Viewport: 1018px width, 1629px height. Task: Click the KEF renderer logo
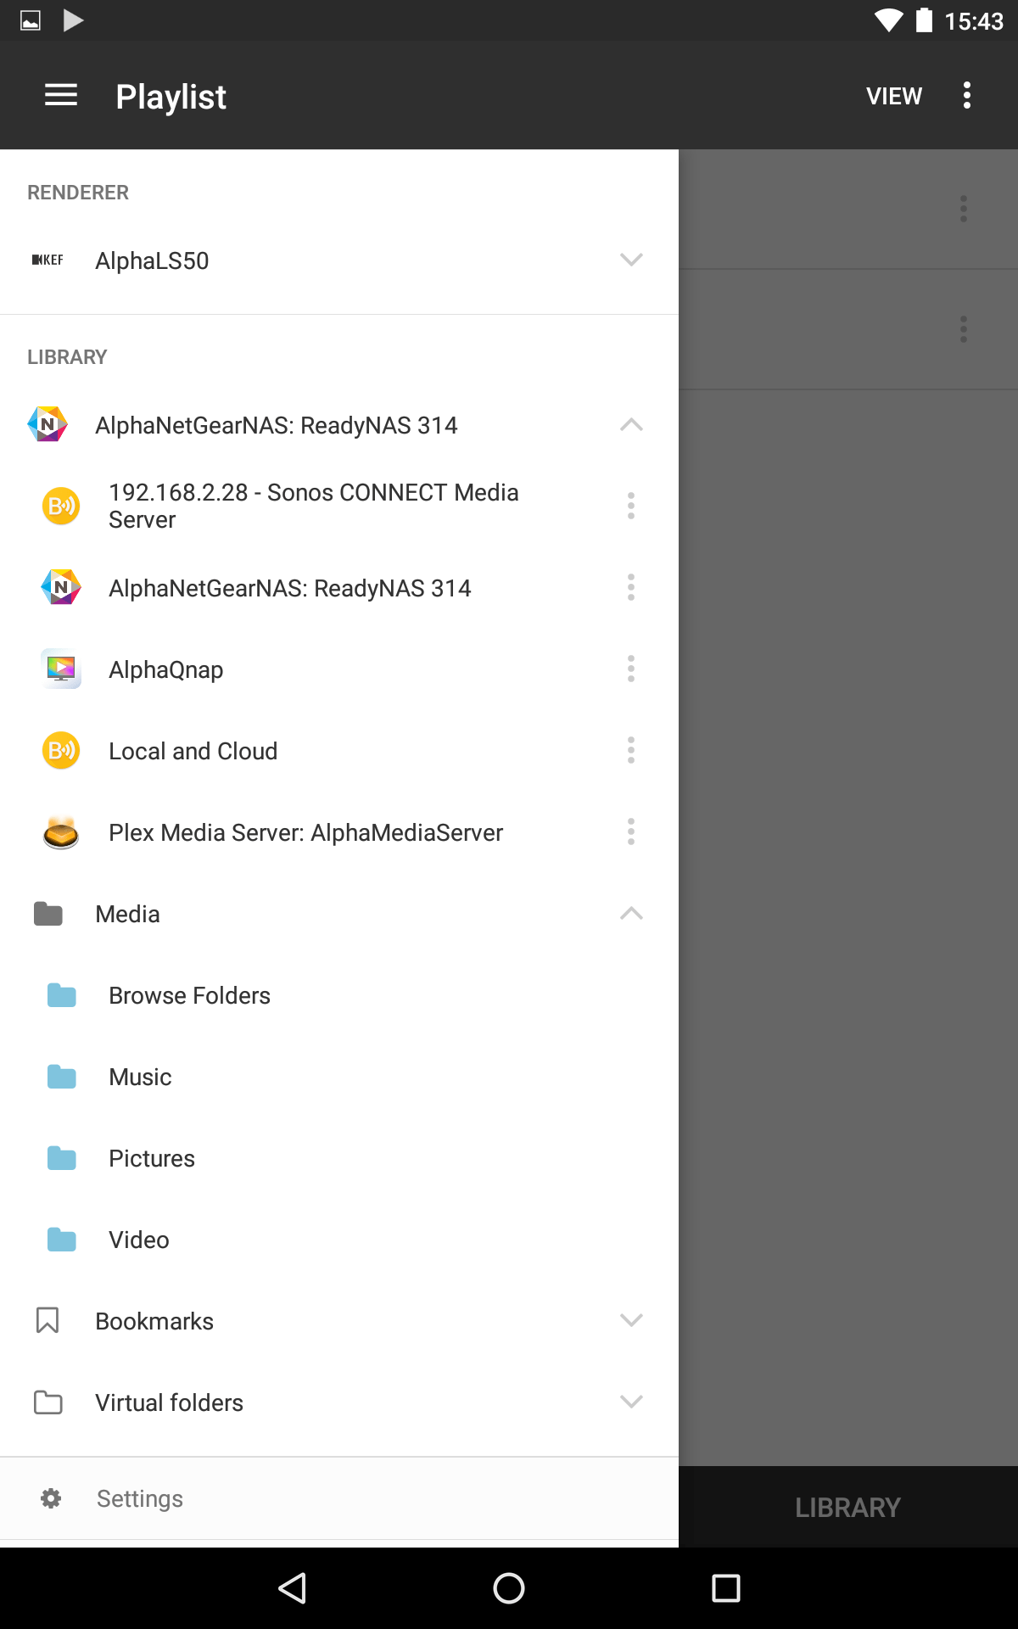pos(48,260)
